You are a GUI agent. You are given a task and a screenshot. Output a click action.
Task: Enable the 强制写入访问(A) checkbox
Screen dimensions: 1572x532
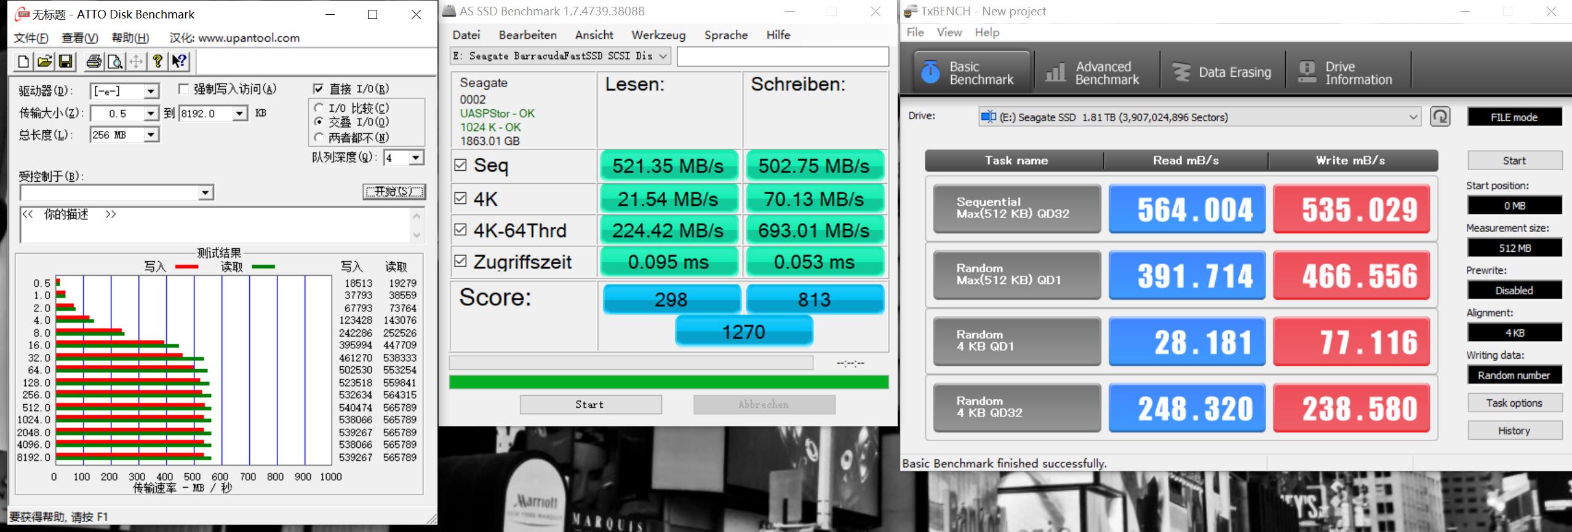point(183,89)
